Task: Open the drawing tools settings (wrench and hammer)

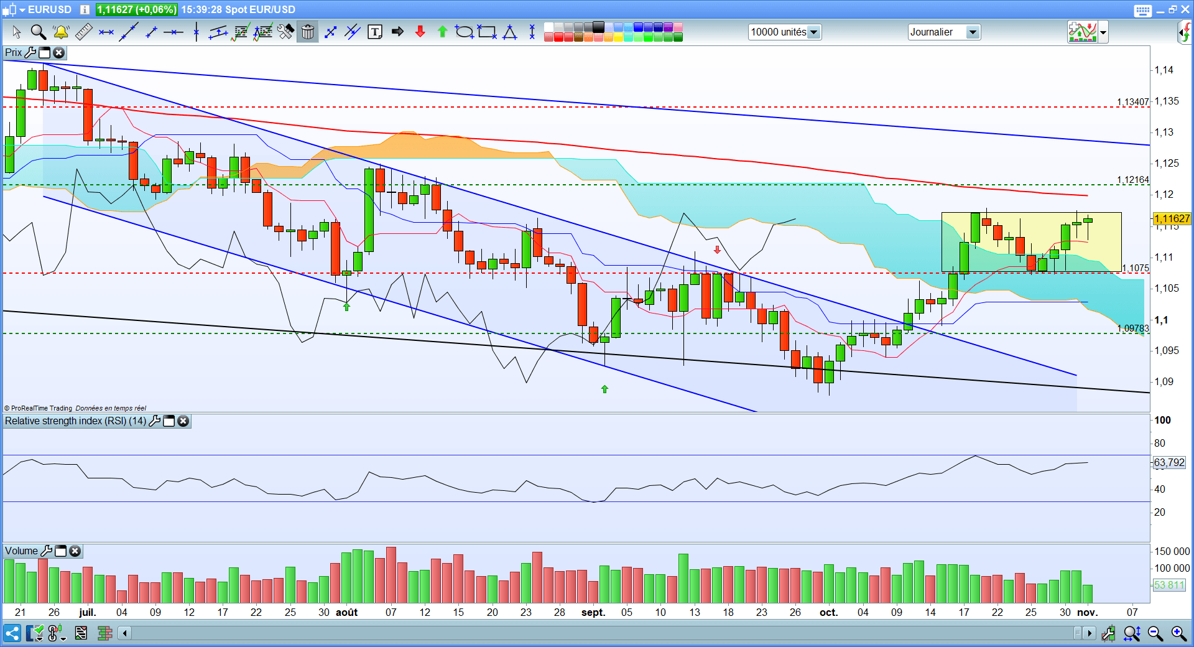Action: click(285, 32)
